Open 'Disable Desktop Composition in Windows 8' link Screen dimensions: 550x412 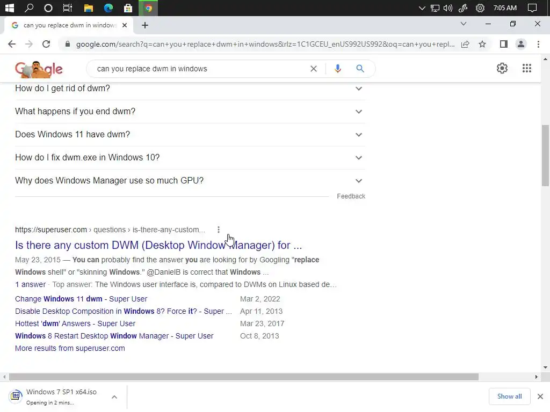124,312
